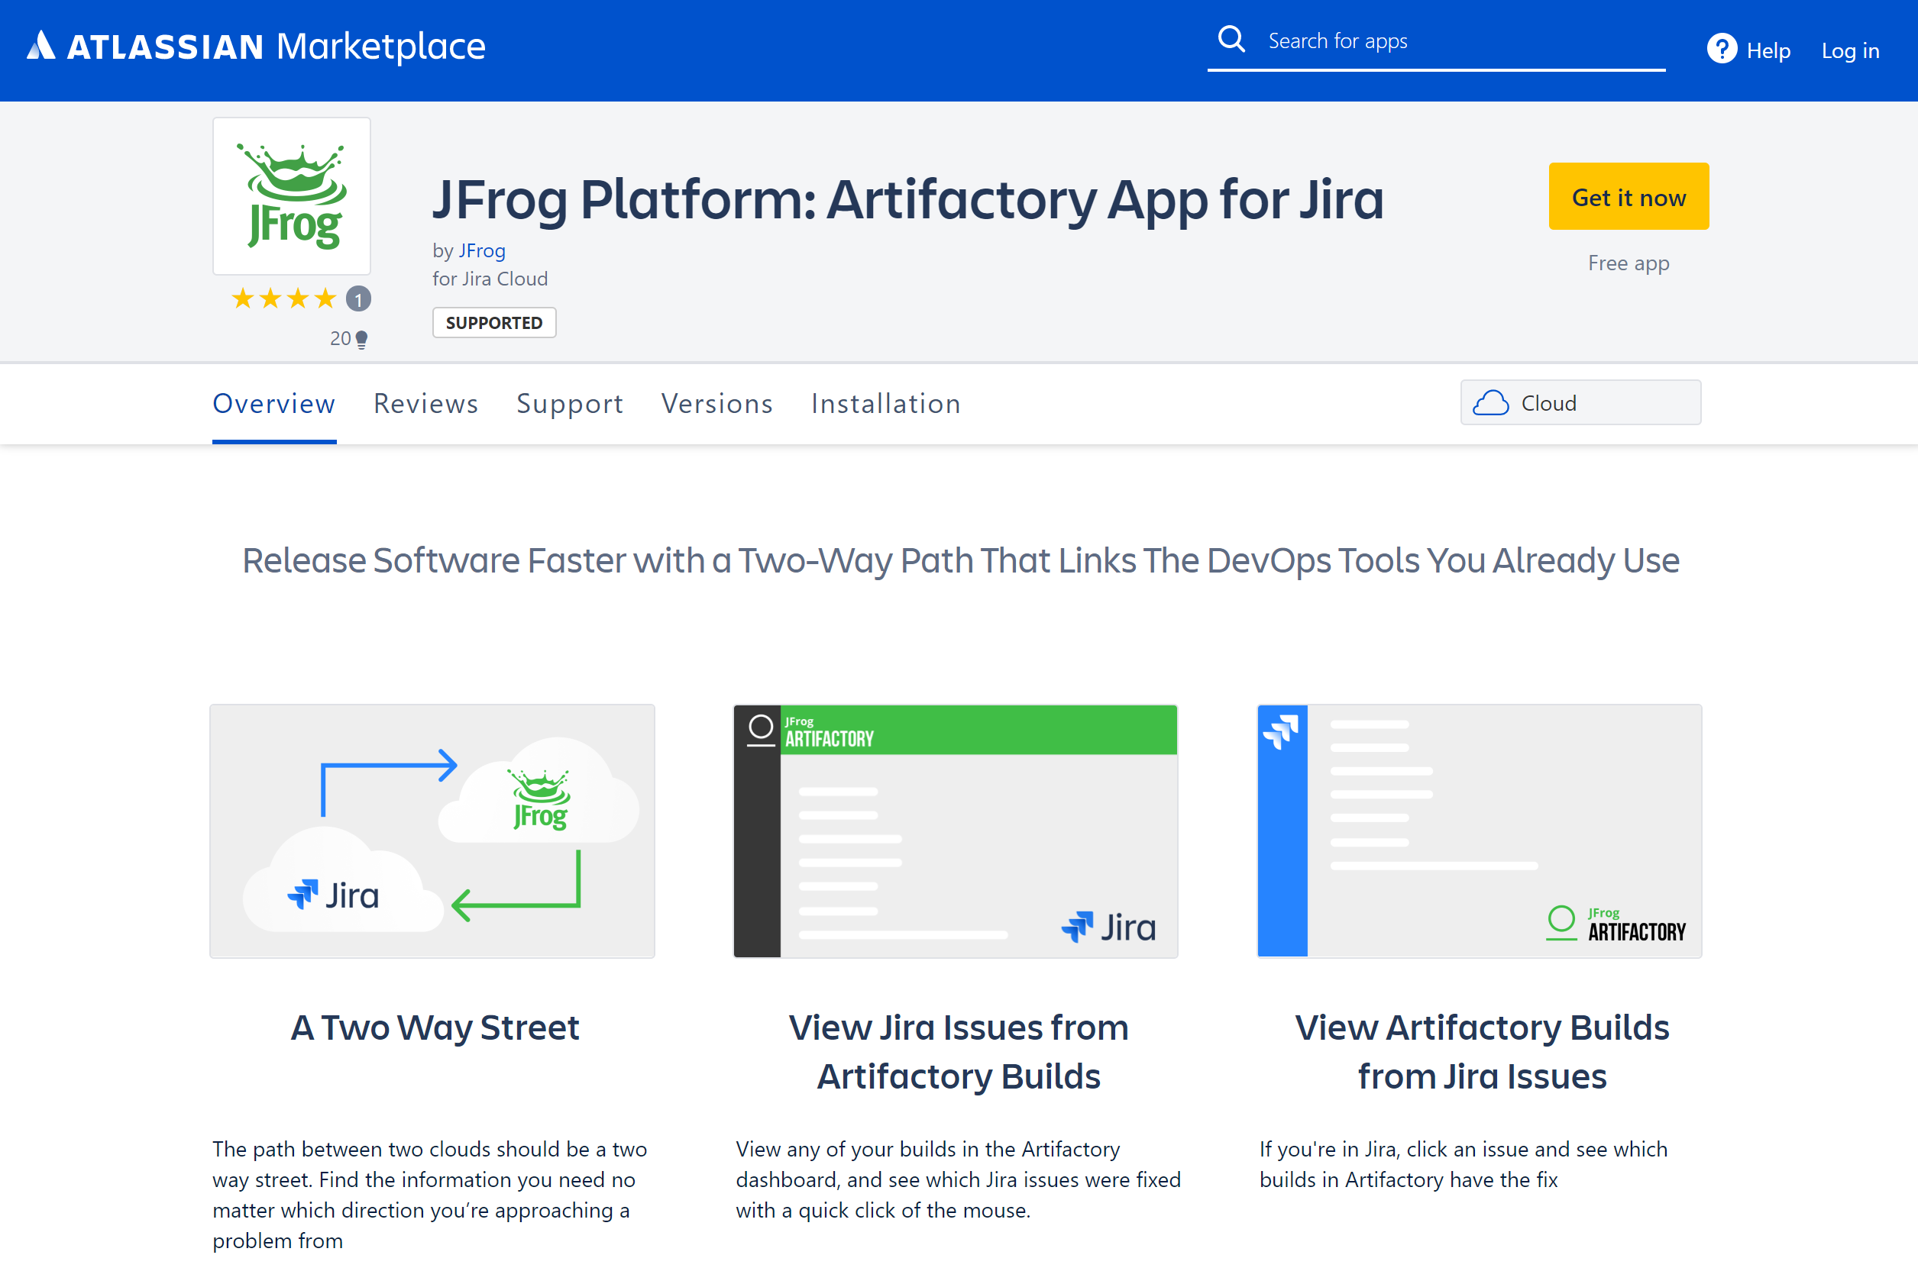Image resolution: width=1918 pixels, height=1284 pixels.
Task: Click the 'A Two Way Street' heading
Action: pyautogui.click(x=435, y=1028)
